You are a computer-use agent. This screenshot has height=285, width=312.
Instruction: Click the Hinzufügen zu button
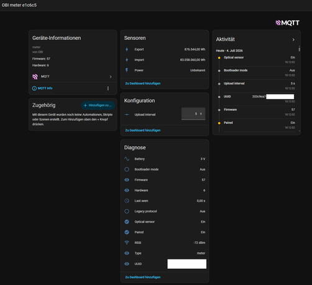(x=98, y=105)
